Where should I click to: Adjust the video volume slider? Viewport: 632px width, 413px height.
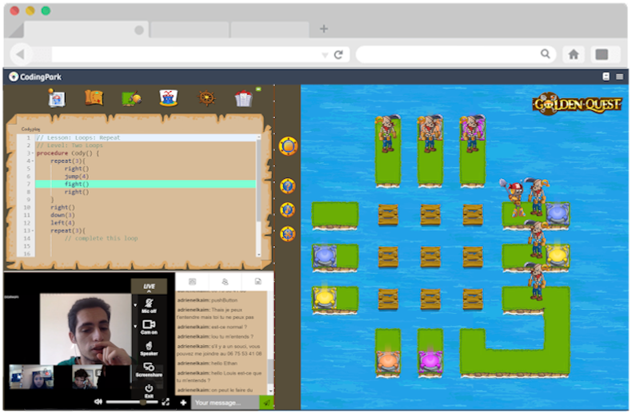tap(132, 402)
